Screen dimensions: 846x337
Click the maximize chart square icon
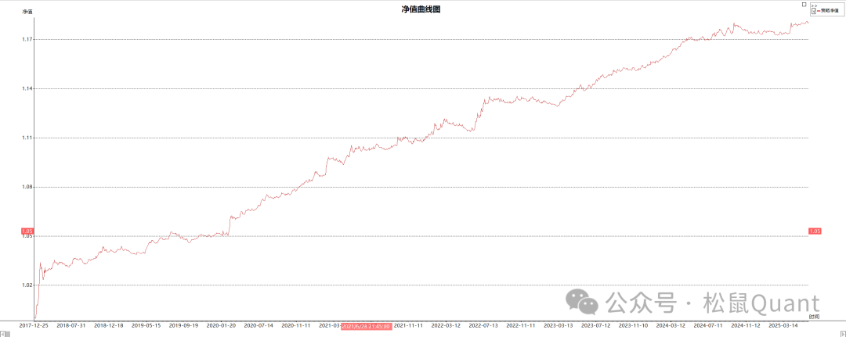pos(804,4)
